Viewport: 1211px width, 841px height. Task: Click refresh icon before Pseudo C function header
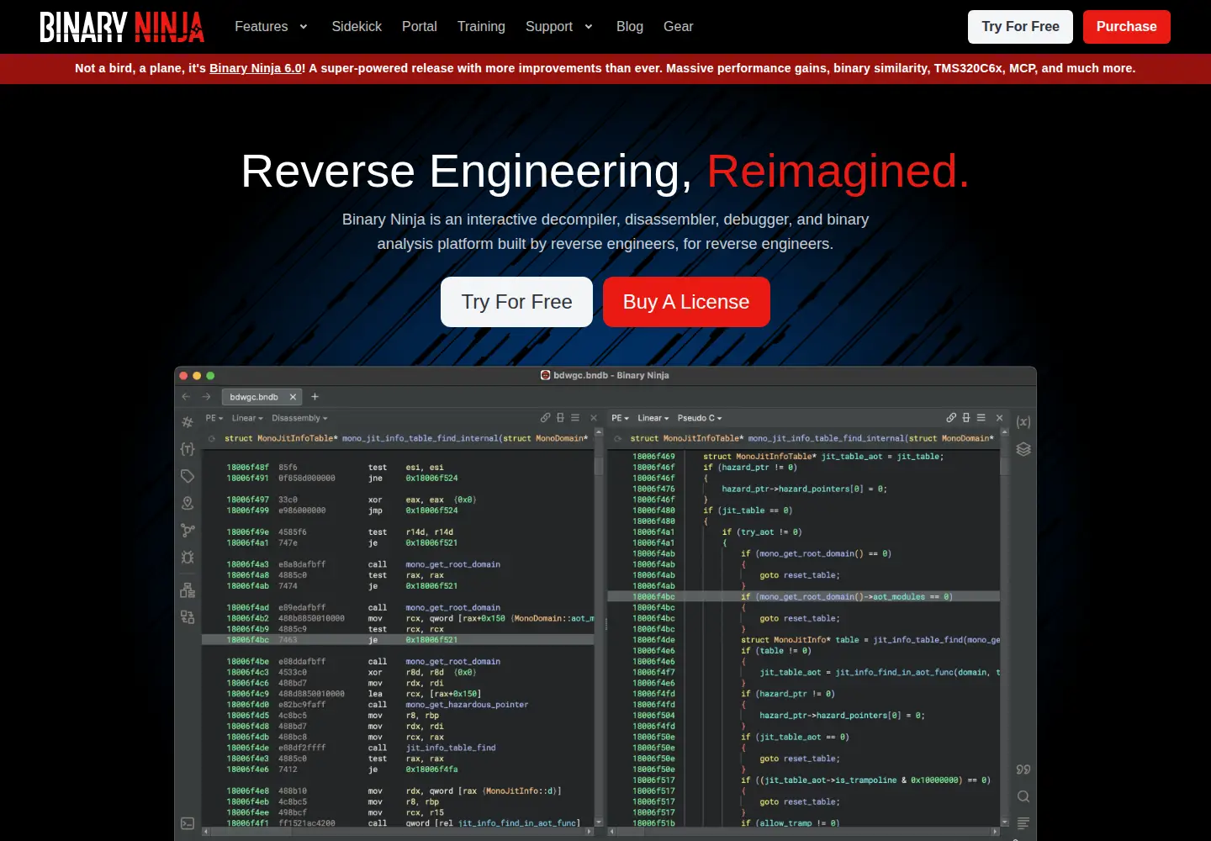[x=618, y=438]
